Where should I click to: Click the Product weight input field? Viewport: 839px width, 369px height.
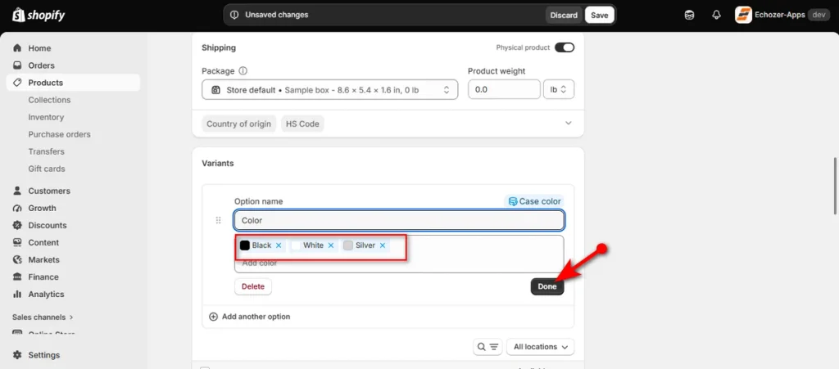(x=504, y=90)
